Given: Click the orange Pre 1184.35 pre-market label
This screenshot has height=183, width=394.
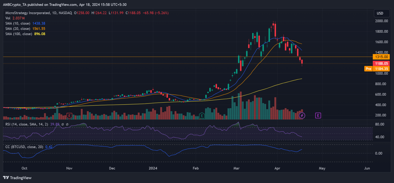Looking at the screenshot, I should (x=377, y=69).
